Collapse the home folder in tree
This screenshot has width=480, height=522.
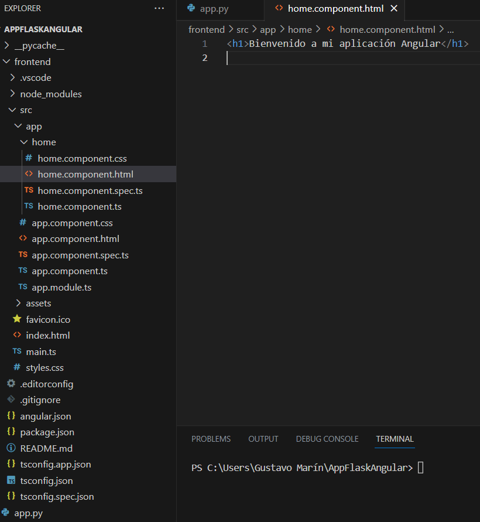pos(24,142)
